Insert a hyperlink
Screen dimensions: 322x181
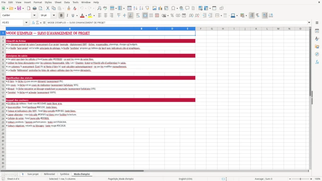click(181, 8)
